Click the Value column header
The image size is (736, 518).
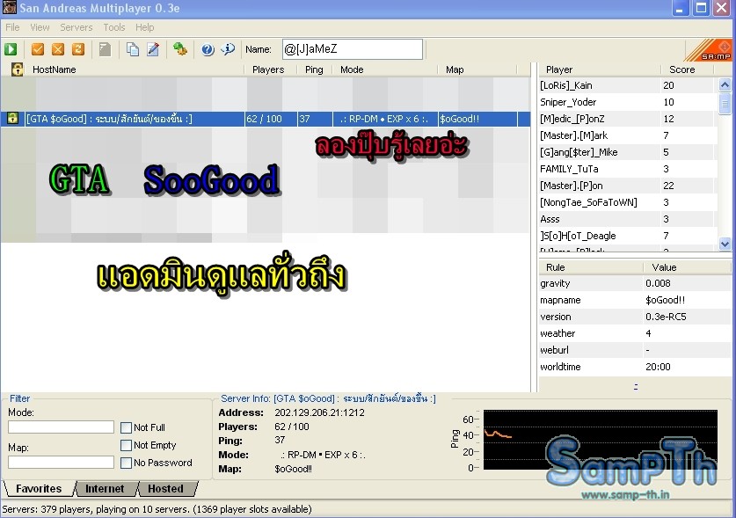tap(687, 267)
